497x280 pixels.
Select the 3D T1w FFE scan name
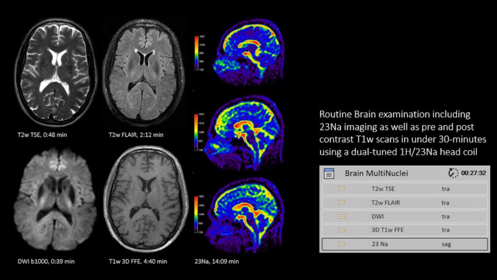[387, 230]
